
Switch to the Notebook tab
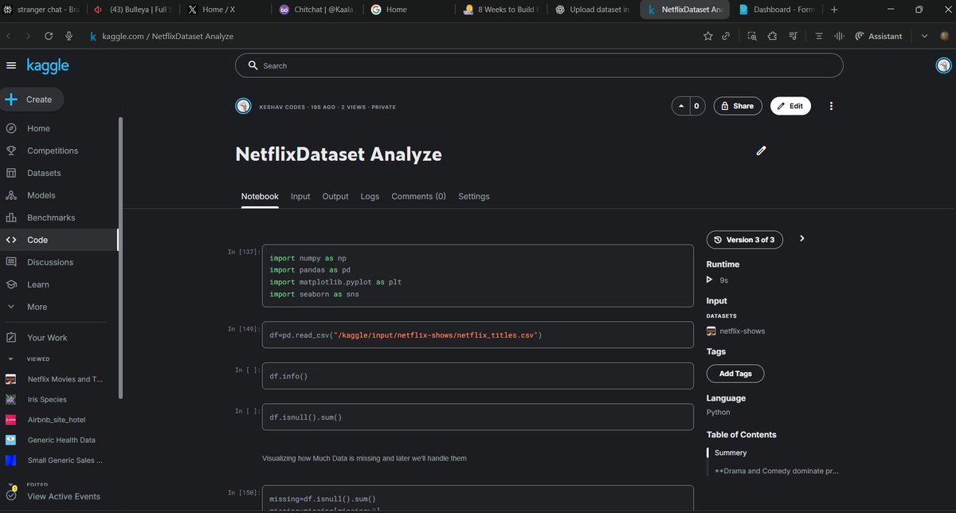(x=260, y=196)
